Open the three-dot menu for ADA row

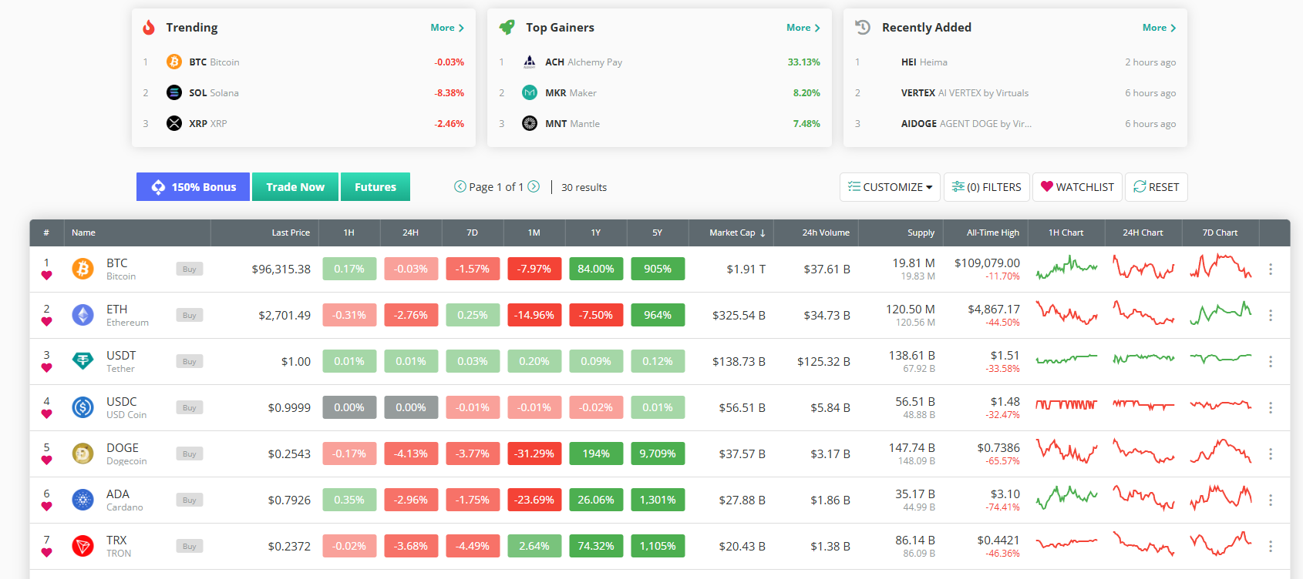[1271, 500]
